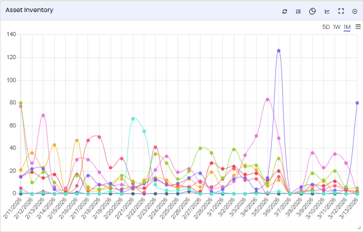Click the purple peak point at 3/6/2026
Screen dimensions: 363x232
coord(278,51)
